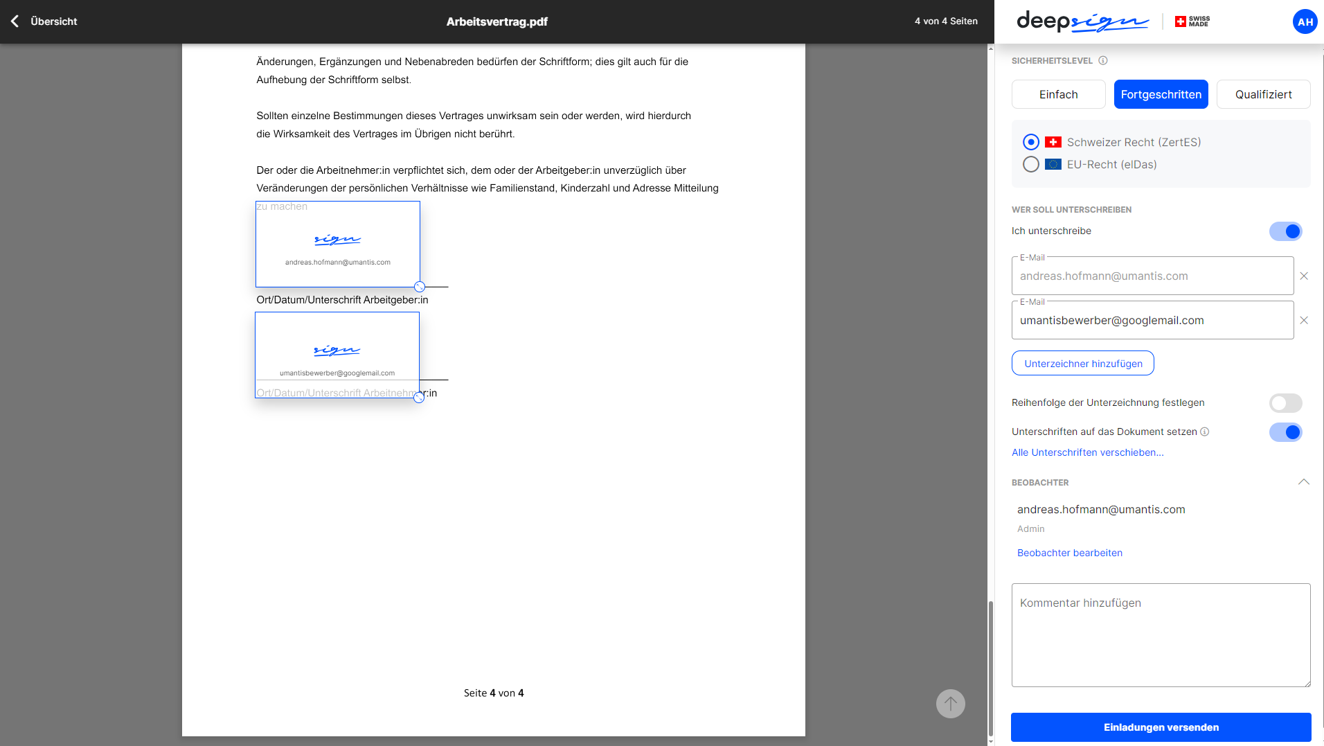Click the deepsign logo
The width and height of the screenshot is (1324, 746).
[1082, 21]
